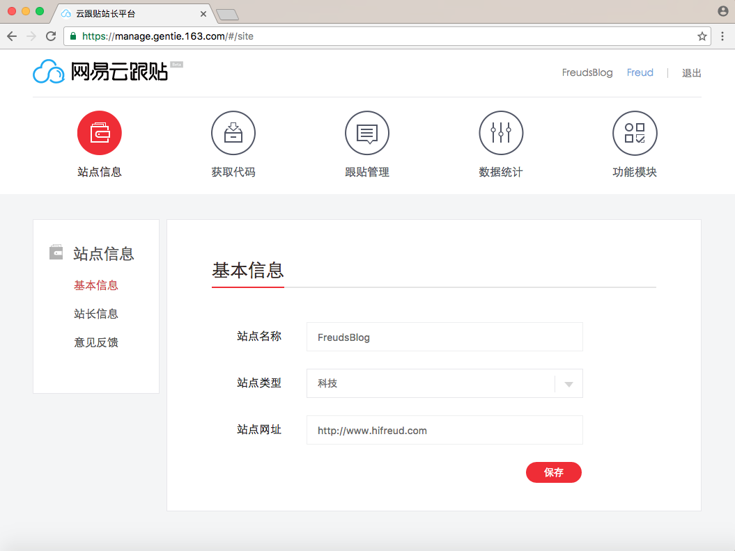Image resolution: width=735 pixels, height=551 pixels.
Task: Open 功能模块 grid icon
Action: point(635,133)
